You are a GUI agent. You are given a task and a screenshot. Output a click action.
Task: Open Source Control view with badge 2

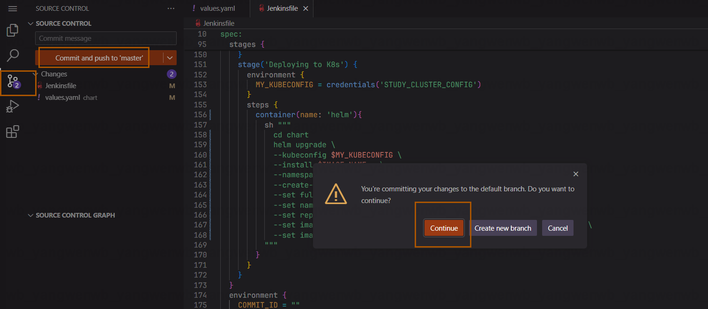tap(13, 83)
